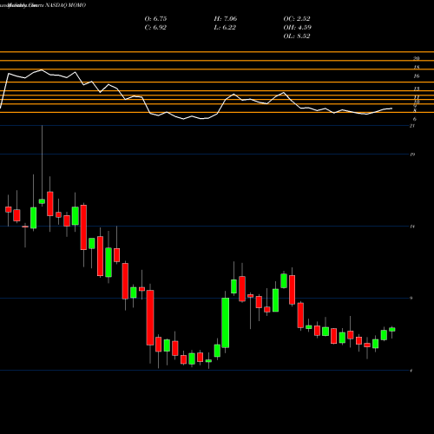Click the last green candlestick at right
The image size is (434, 434).
pyautogui.click(x=392, y=329)
